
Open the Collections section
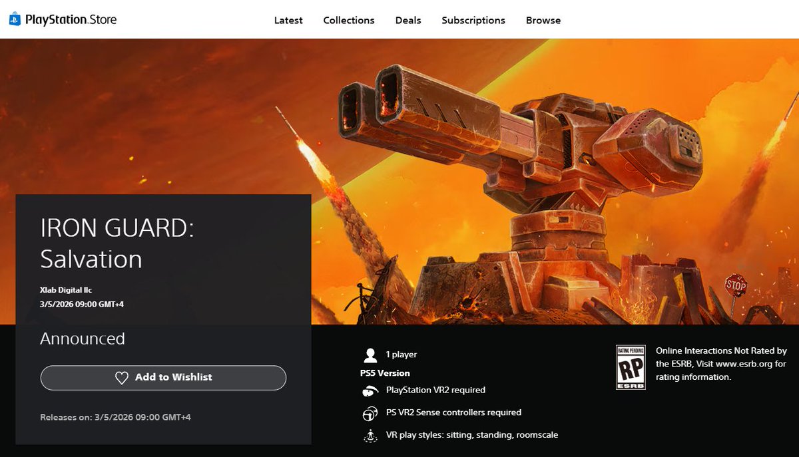[x=349, y=20]
